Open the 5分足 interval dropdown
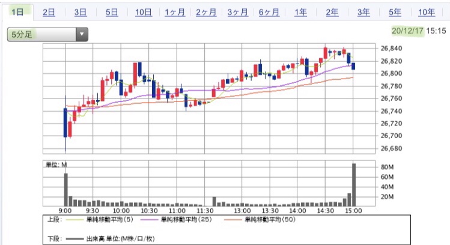Screen dimensions: 450x245 (x=47, y=34)
